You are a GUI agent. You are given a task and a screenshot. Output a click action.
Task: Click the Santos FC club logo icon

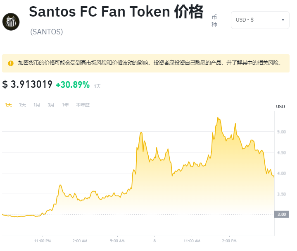pyautogui.click(x=11, y=22)
